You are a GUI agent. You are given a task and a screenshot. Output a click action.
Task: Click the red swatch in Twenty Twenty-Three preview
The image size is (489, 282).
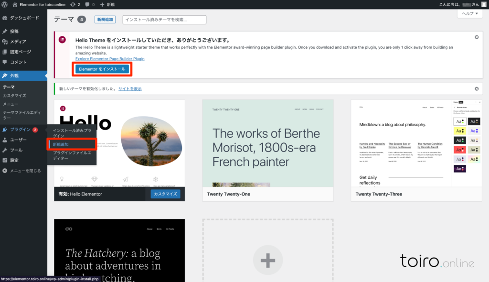point(459,150)
